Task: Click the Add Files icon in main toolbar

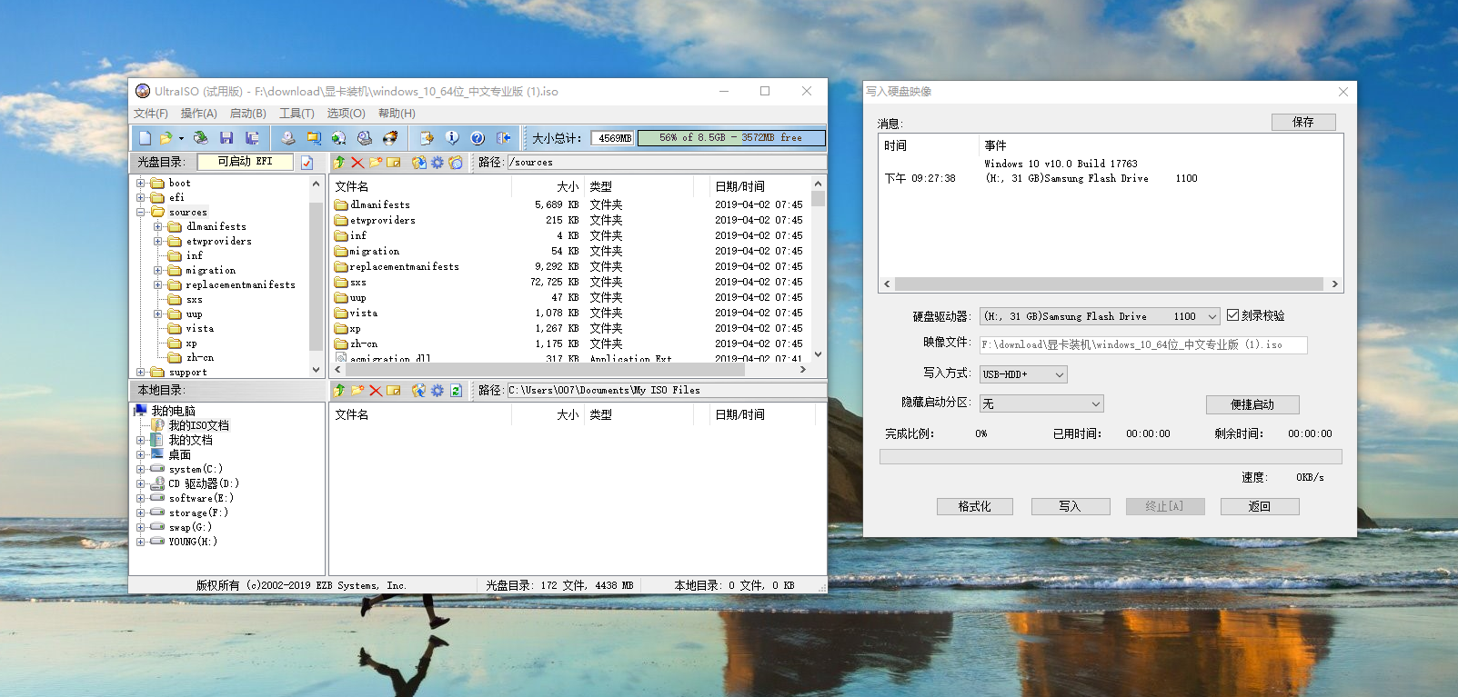Action: [x=427, y=138]
